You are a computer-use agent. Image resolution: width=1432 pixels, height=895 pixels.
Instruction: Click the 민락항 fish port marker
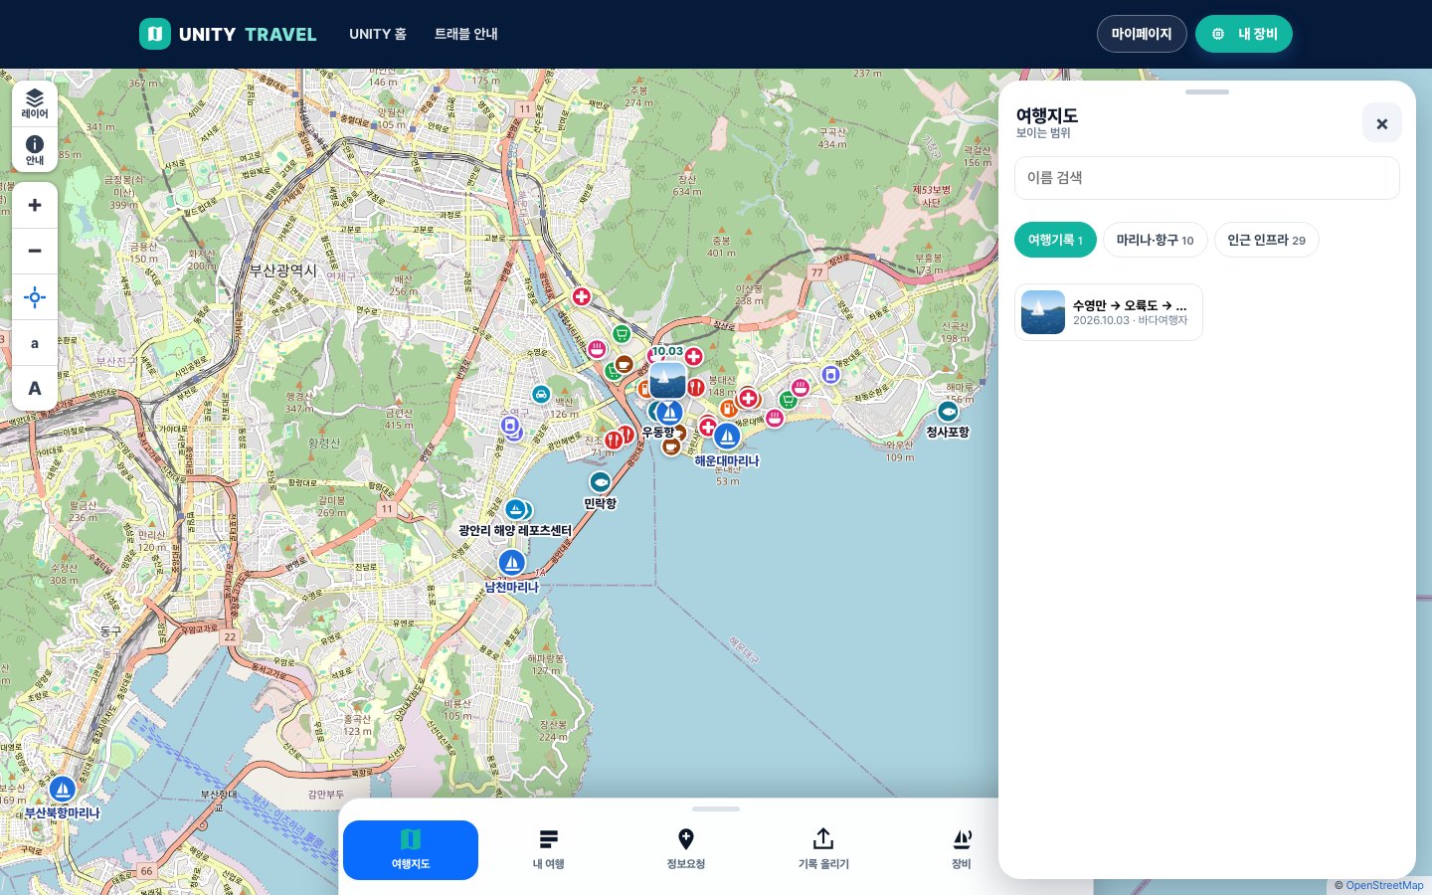pyautogui.click(x=600, y=482)
